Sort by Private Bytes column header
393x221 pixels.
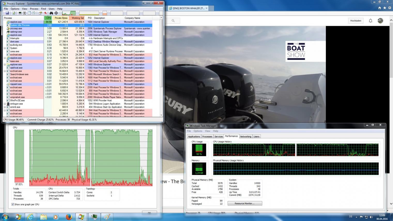(60, 18)
